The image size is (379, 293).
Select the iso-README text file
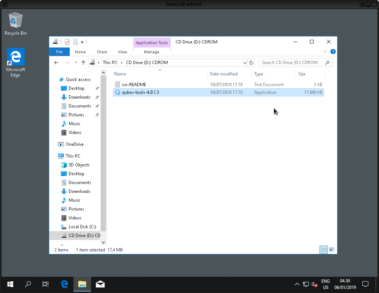tap(218, 85)
